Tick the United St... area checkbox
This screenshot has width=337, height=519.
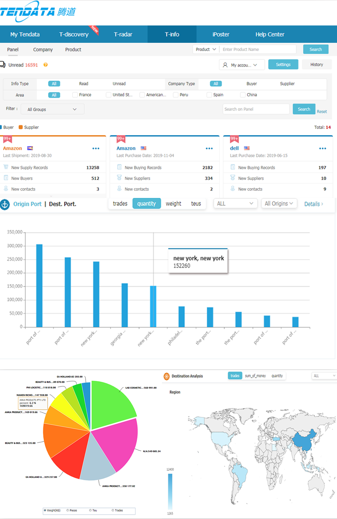coord(108,95)
